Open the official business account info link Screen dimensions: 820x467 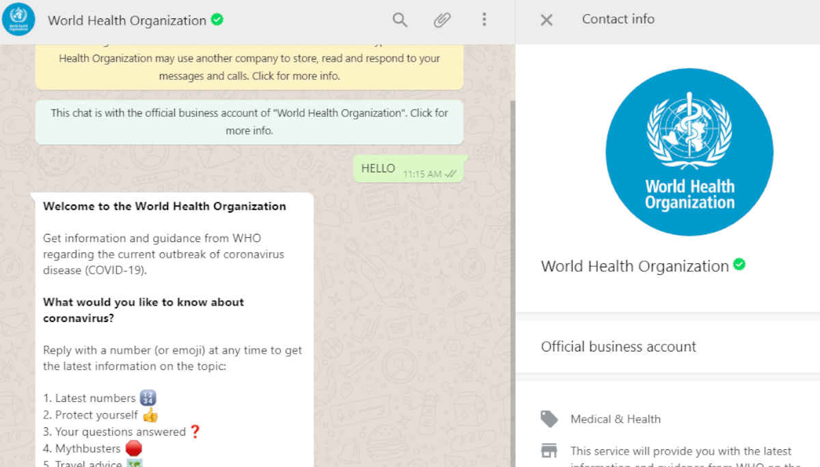click(249, 122)
